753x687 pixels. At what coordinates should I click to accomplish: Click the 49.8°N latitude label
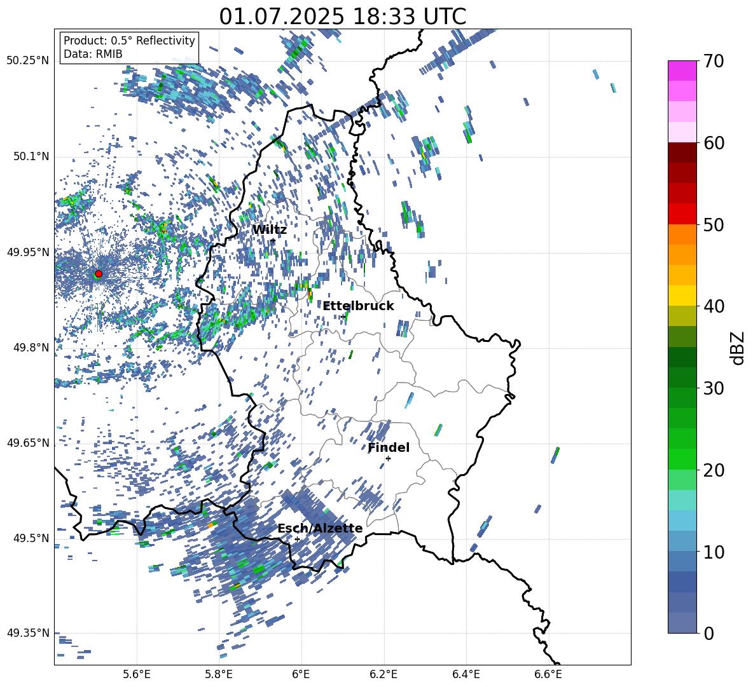click(x=31, y=348)
